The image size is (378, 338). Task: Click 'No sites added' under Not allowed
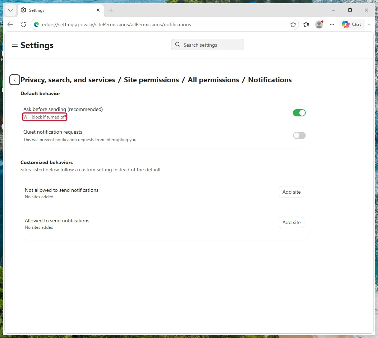click(x=39, y=197)
